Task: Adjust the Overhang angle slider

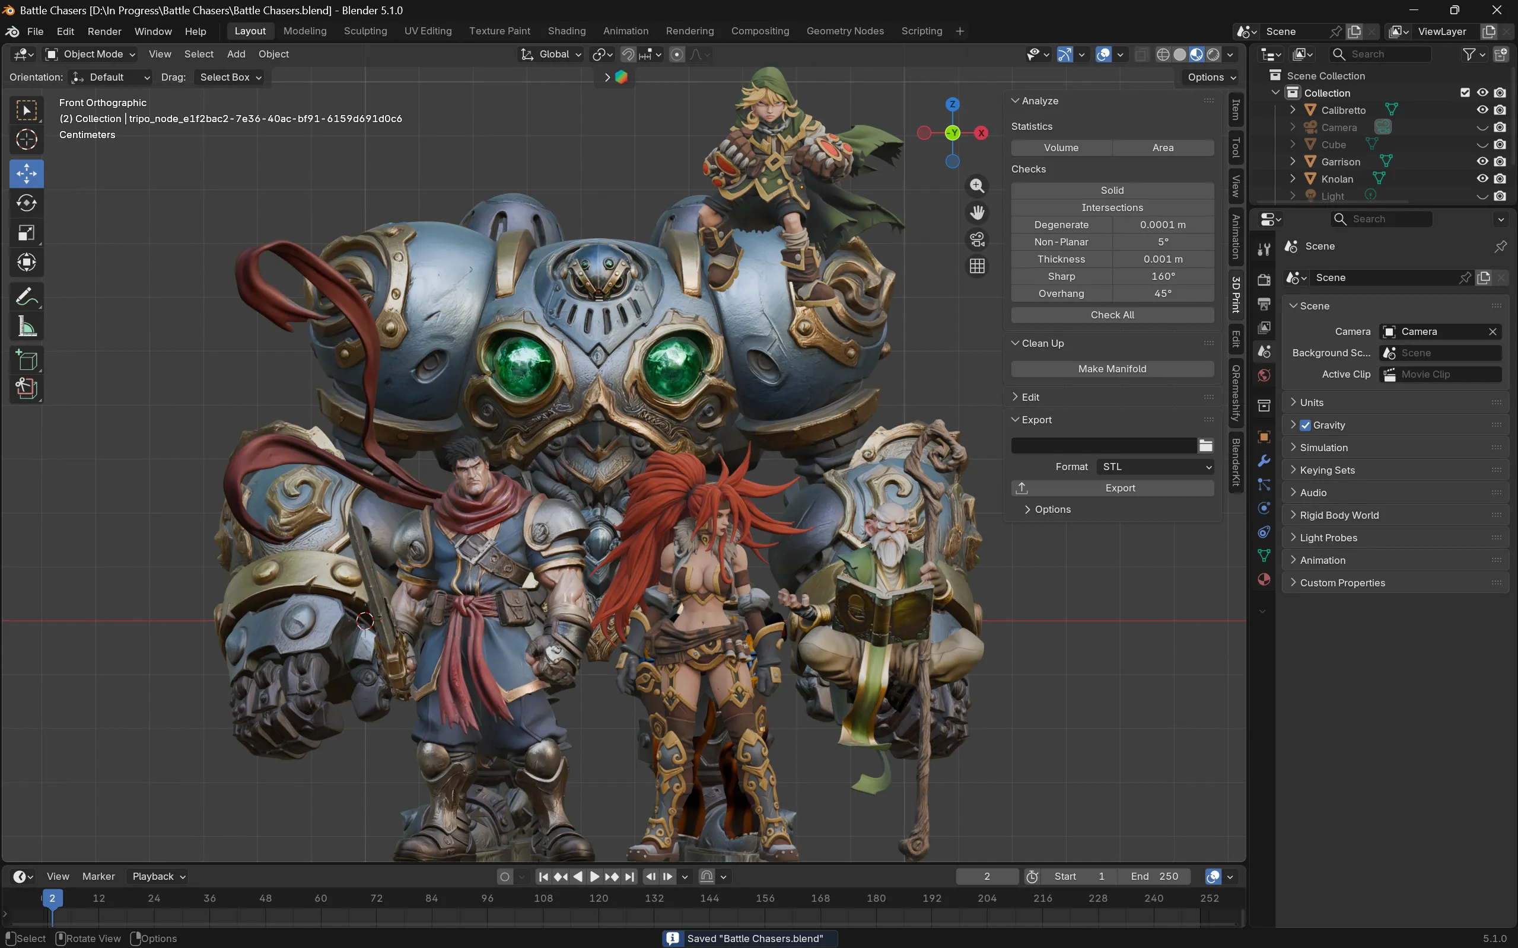Action: 1163,294
